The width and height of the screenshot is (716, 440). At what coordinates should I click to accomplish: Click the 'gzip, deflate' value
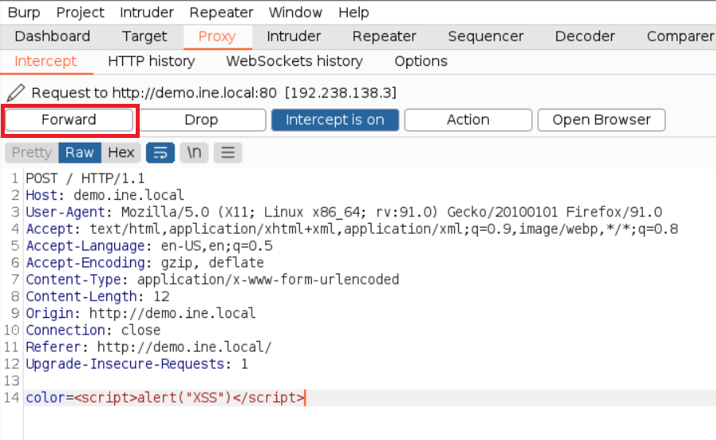point(212,262)
